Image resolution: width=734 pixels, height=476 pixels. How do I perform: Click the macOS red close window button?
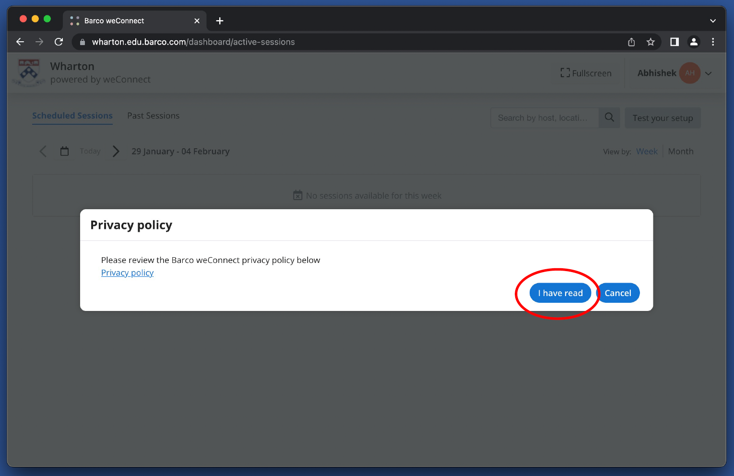click(23, 19)
